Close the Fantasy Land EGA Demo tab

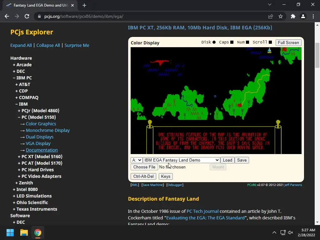(72, 5)
